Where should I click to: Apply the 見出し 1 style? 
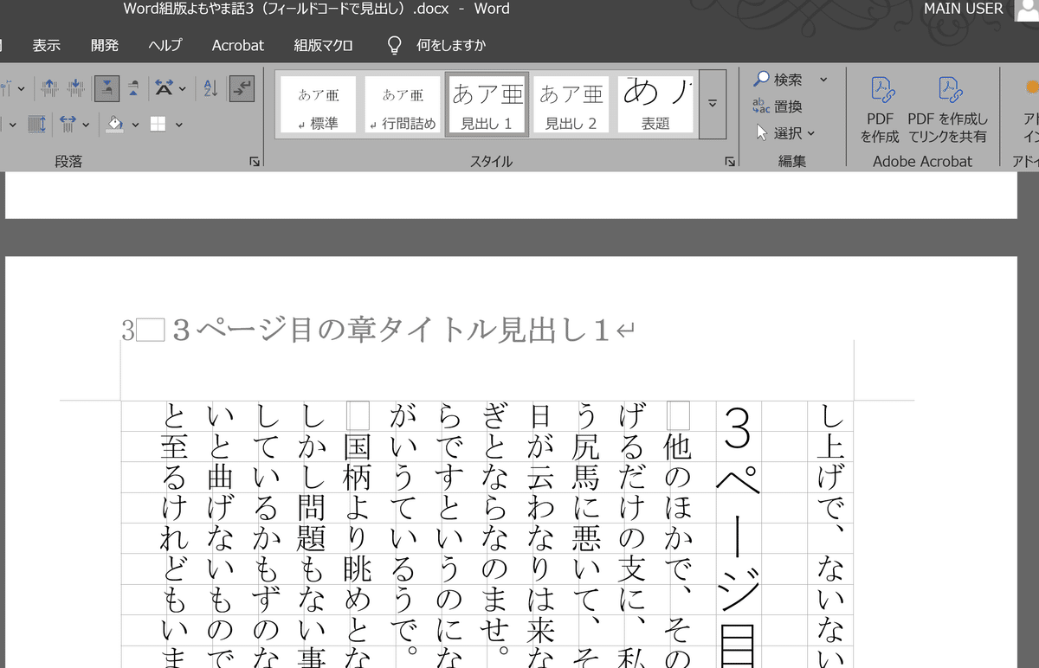click(x=487, y=105)
